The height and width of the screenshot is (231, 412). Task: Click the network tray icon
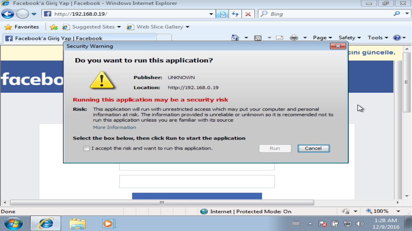pos(347,224)
